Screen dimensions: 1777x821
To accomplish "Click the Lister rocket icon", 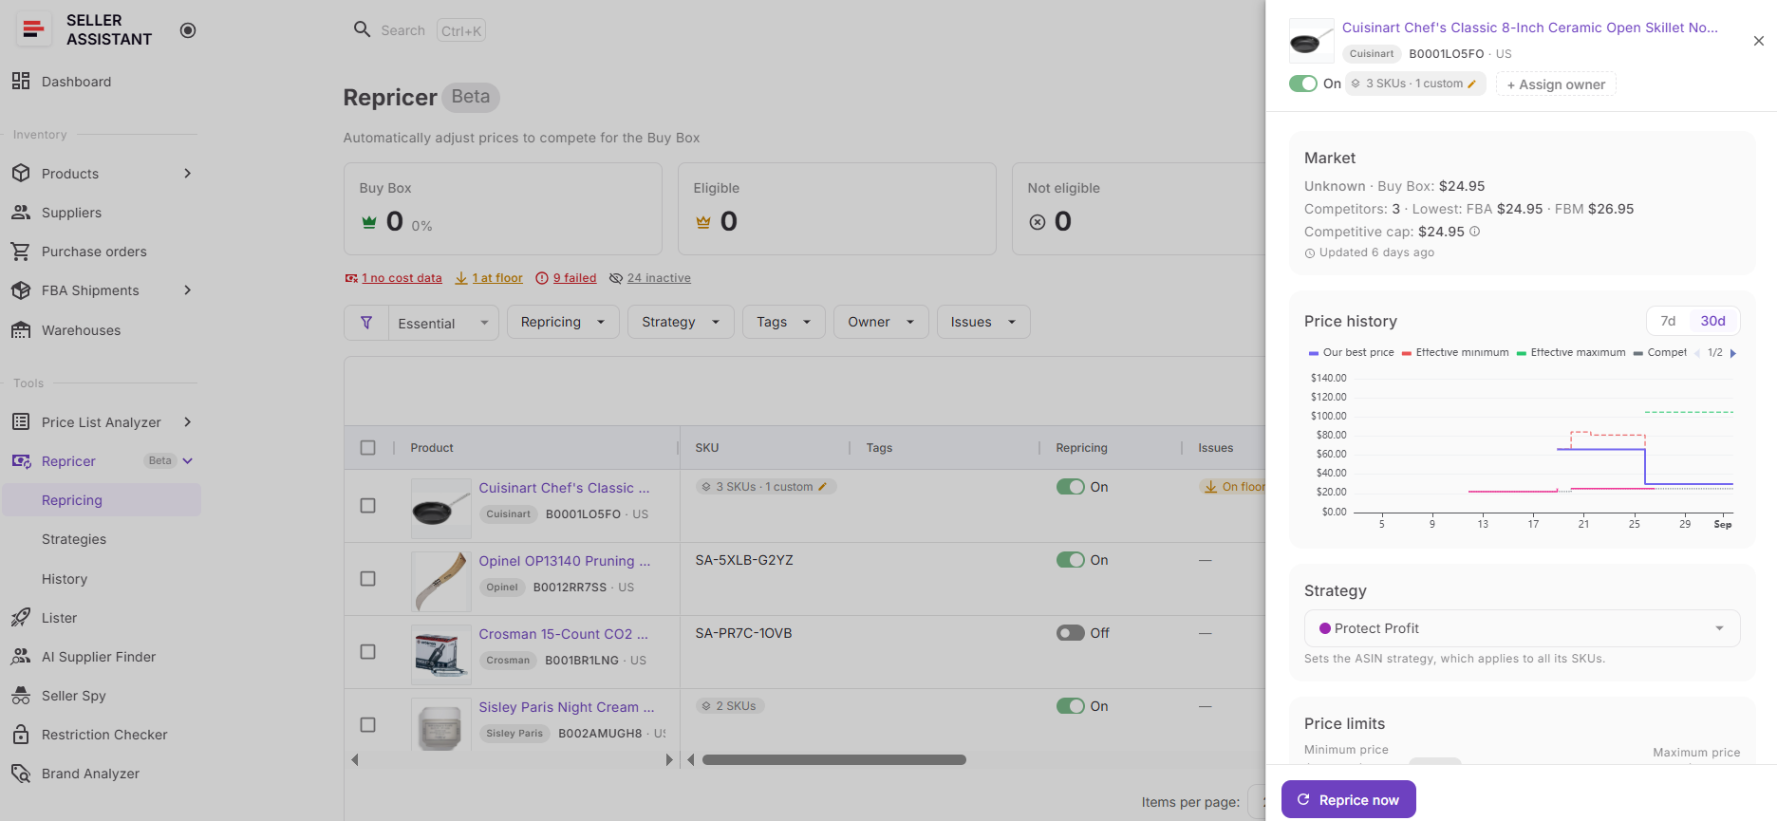I will click(x=21, y=618).
